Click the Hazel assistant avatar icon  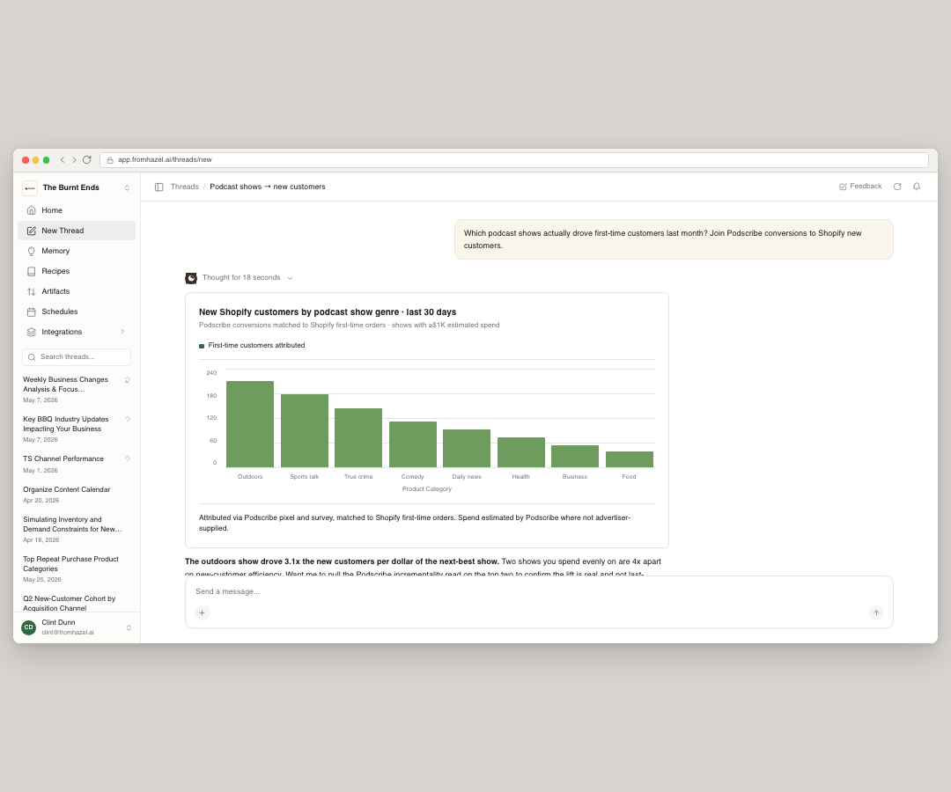tap(191, 278)
